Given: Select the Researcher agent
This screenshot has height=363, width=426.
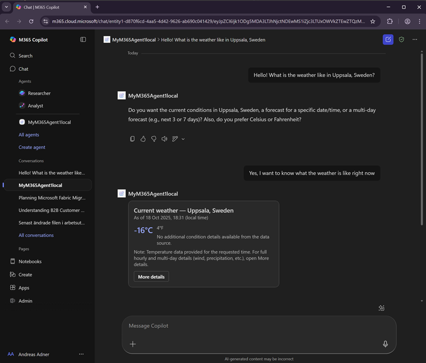Looking at the screenshot, I should 39,93.
